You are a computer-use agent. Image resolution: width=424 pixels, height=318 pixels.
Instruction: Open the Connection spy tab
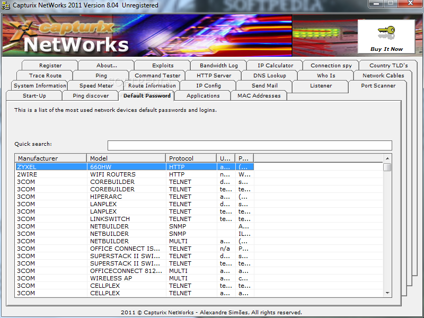click(x=331, y=65)
